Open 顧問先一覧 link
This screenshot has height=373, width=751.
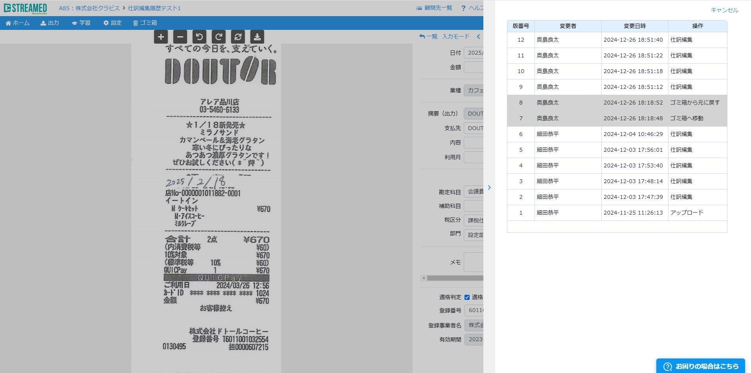[434, 8]
